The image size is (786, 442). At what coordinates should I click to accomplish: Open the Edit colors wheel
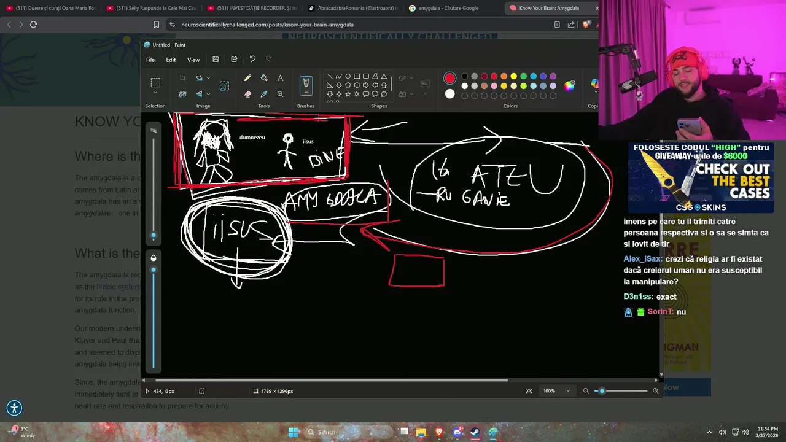tap(570, 85)
